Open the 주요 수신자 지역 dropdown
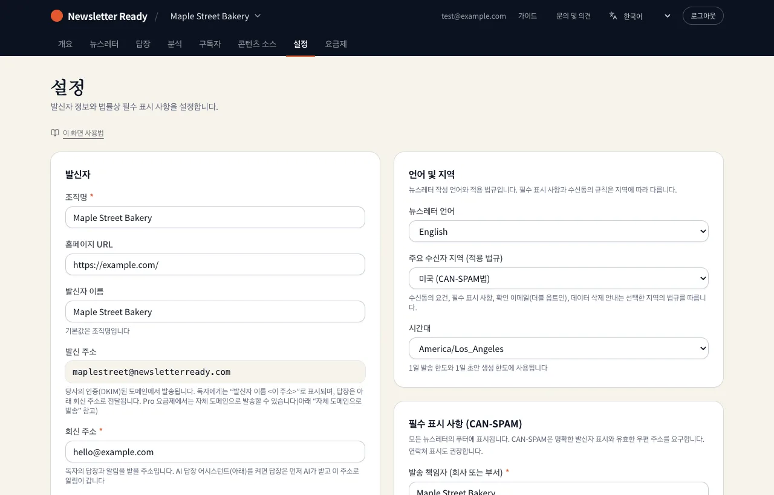The height and width of the screenshot is (495, 774). pos(559,278)
